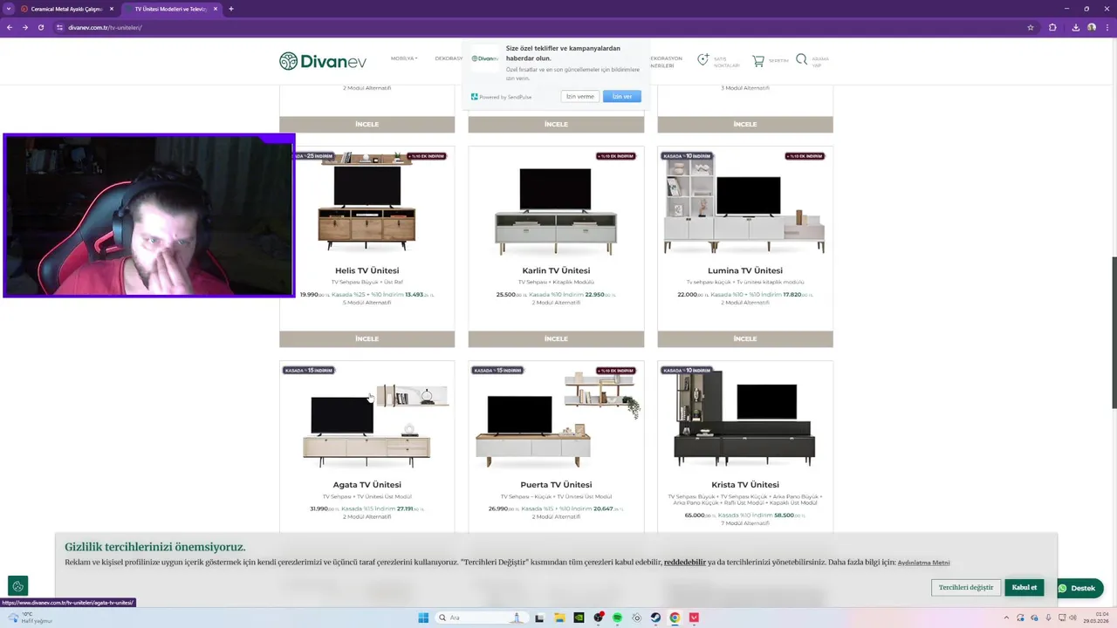Image resolution: width=1117 pixels, height=628 pixels.
Task: Click Tercihleri değiştir cookie button
Action: pyautogui.click(x=966, y=587)
